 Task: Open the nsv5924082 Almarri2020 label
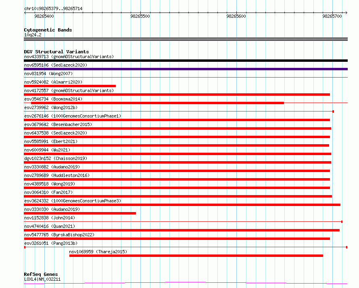53,82
